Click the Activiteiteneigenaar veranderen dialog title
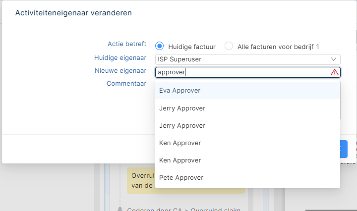 73,13
